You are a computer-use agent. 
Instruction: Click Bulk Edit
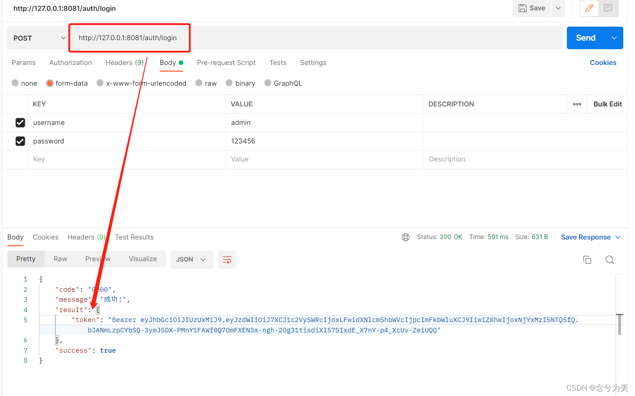(x=607, y=104)
